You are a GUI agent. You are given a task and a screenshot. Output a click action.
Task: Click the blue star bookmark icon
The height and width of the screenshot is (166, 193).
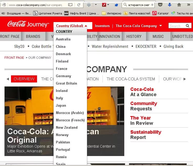coord(116,5)
